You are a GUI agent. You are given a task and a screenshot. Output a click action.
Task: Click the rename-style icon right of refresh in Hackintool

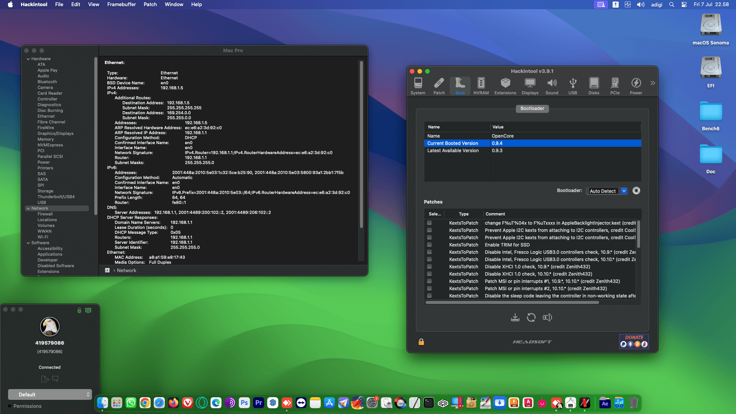(547, 317)
